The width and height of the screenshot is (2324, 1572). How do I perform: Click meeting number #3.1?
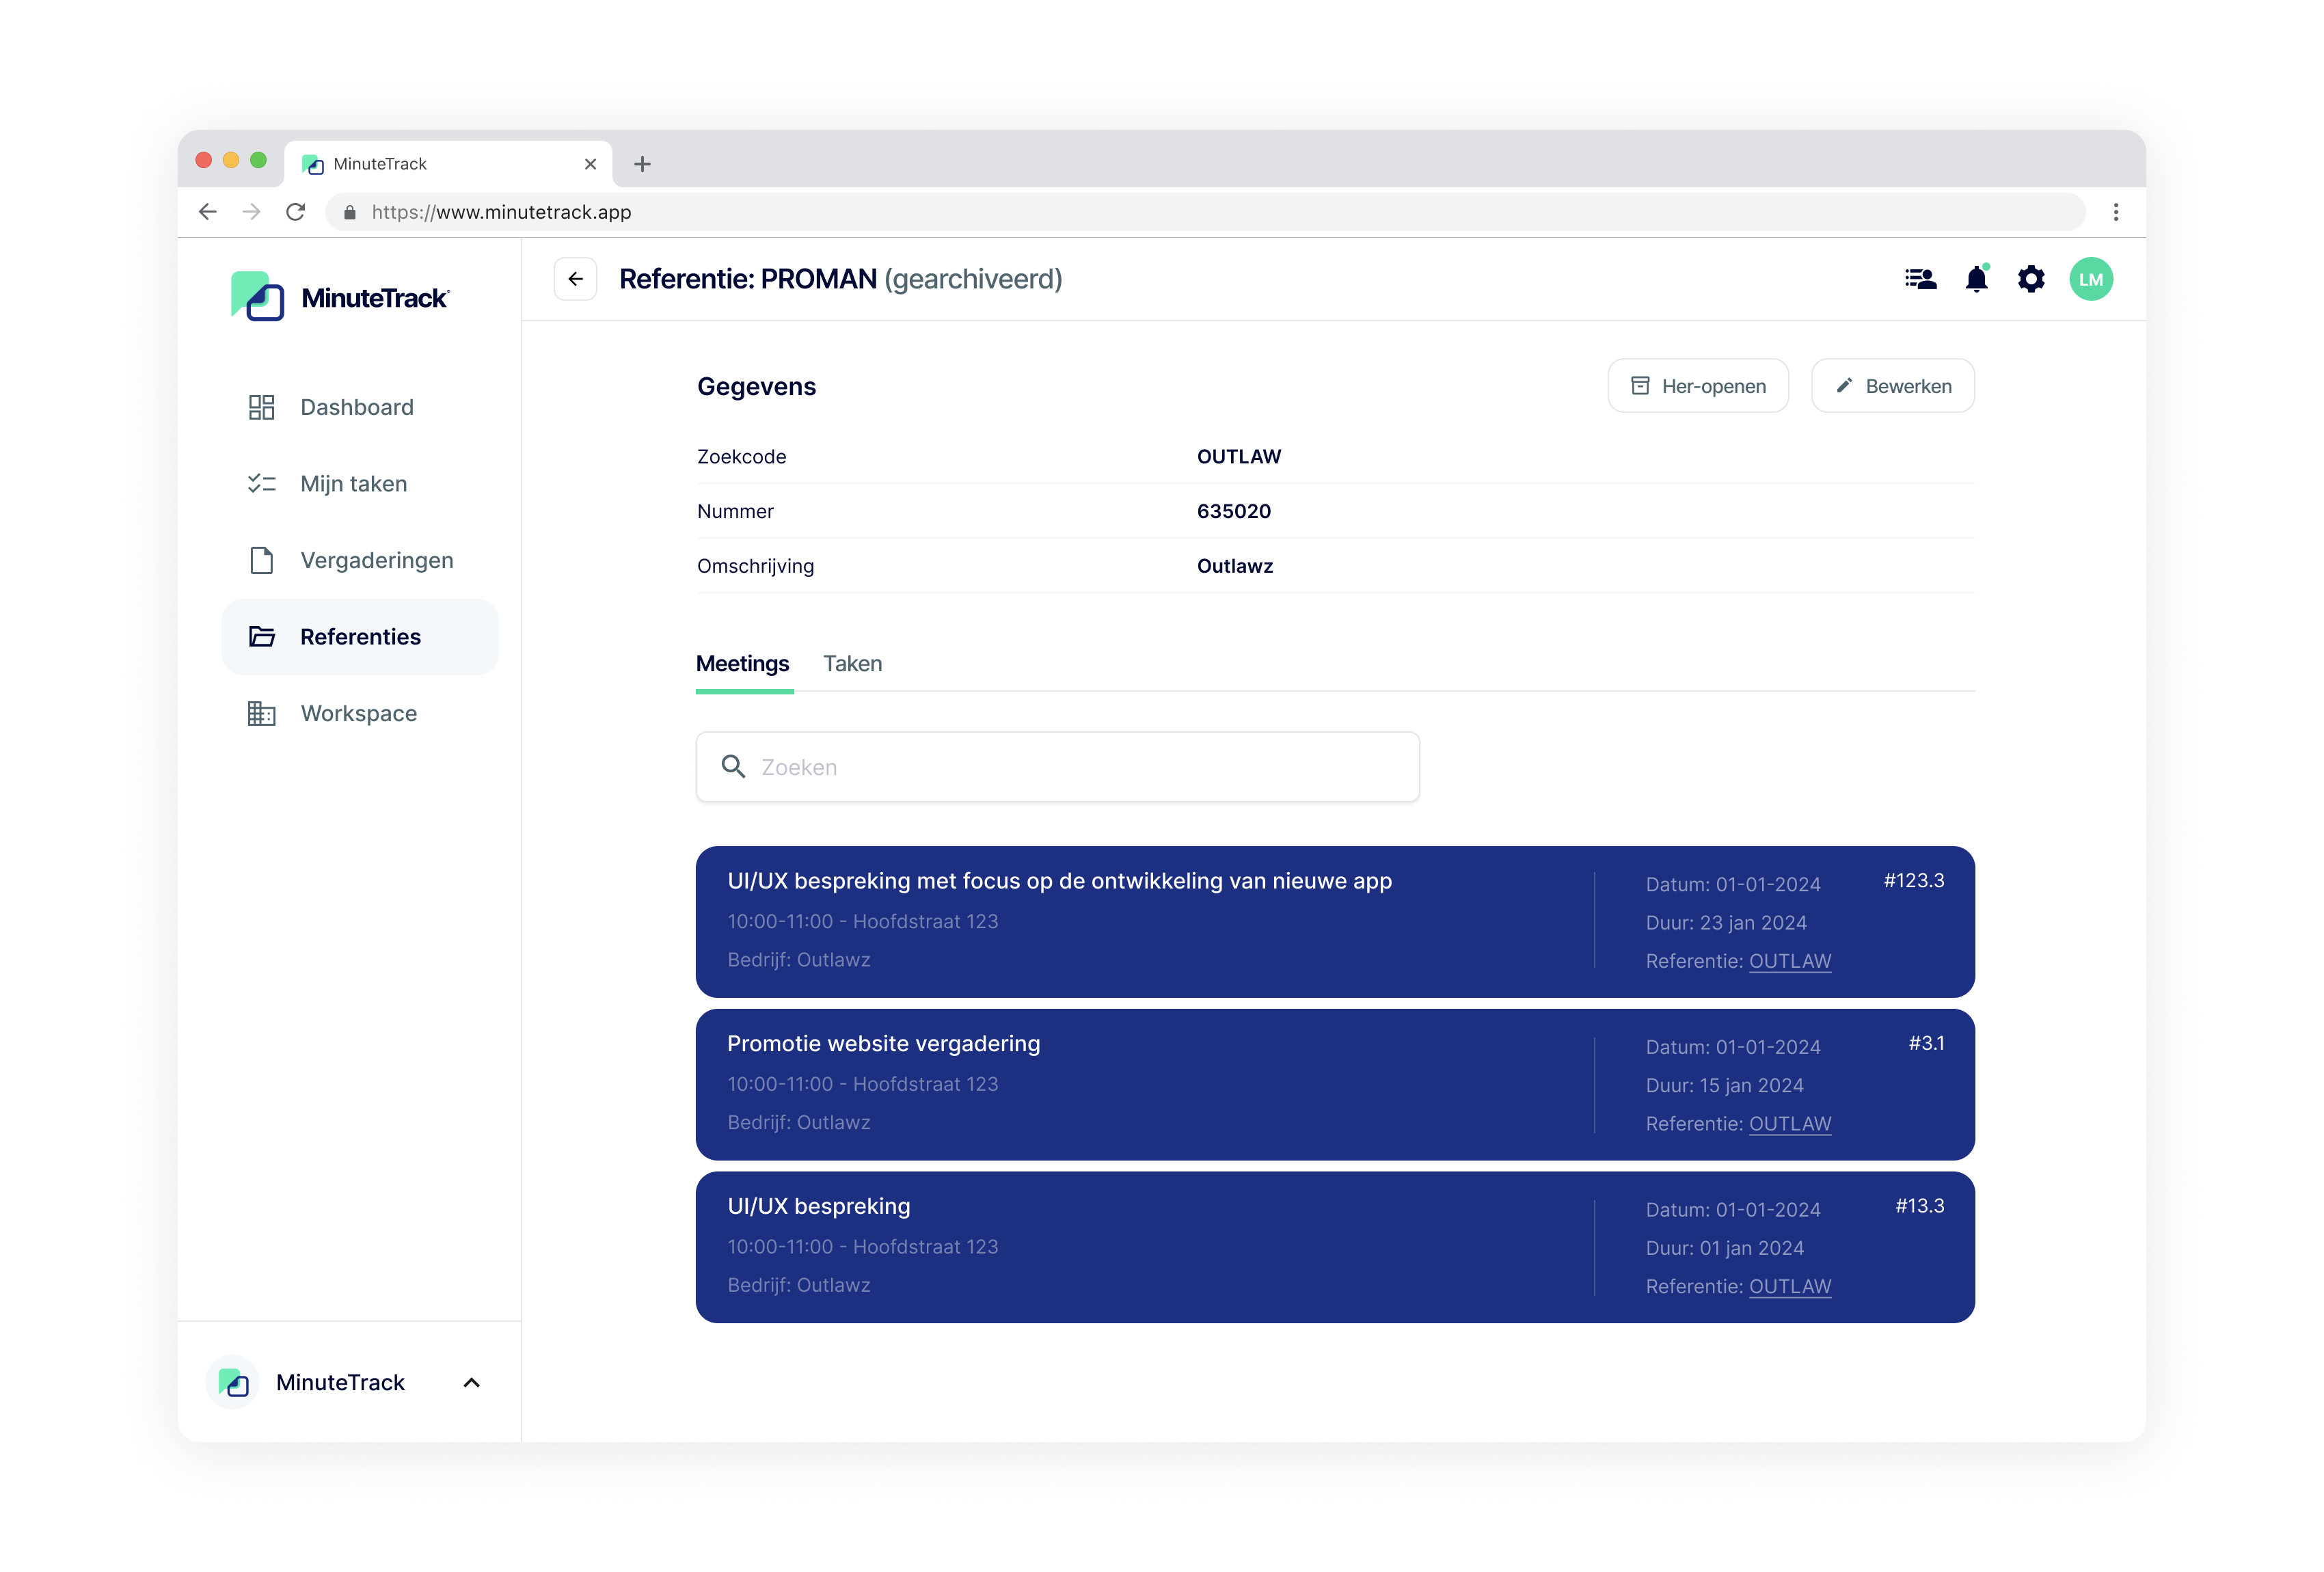1927,1044
